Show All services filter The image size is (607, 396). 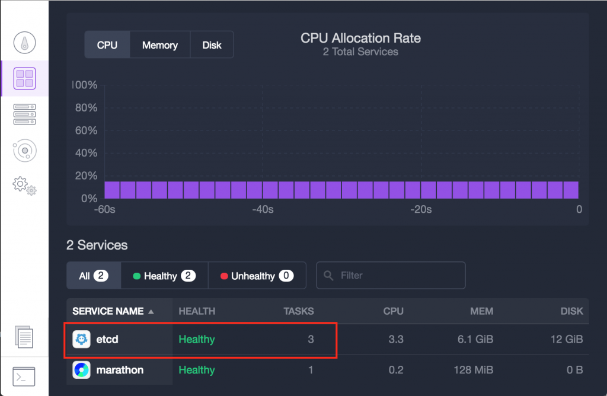[x=94, y=276]
